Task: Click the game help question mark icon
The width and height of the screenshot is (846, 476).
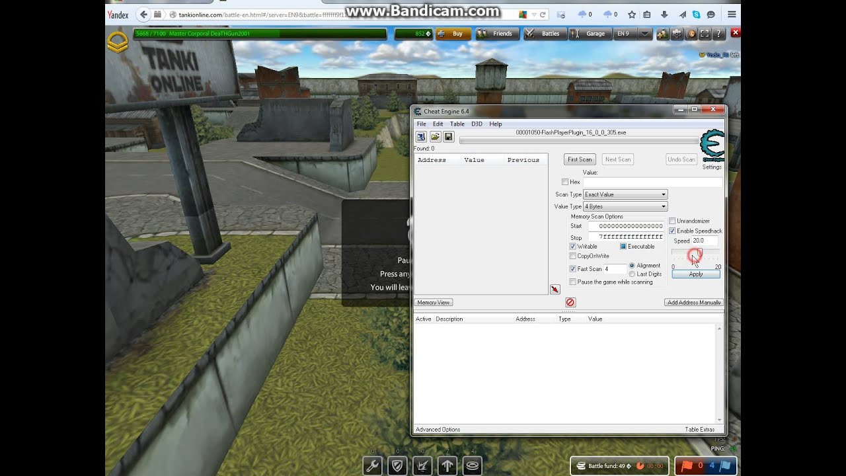Action: pos(719,34)
